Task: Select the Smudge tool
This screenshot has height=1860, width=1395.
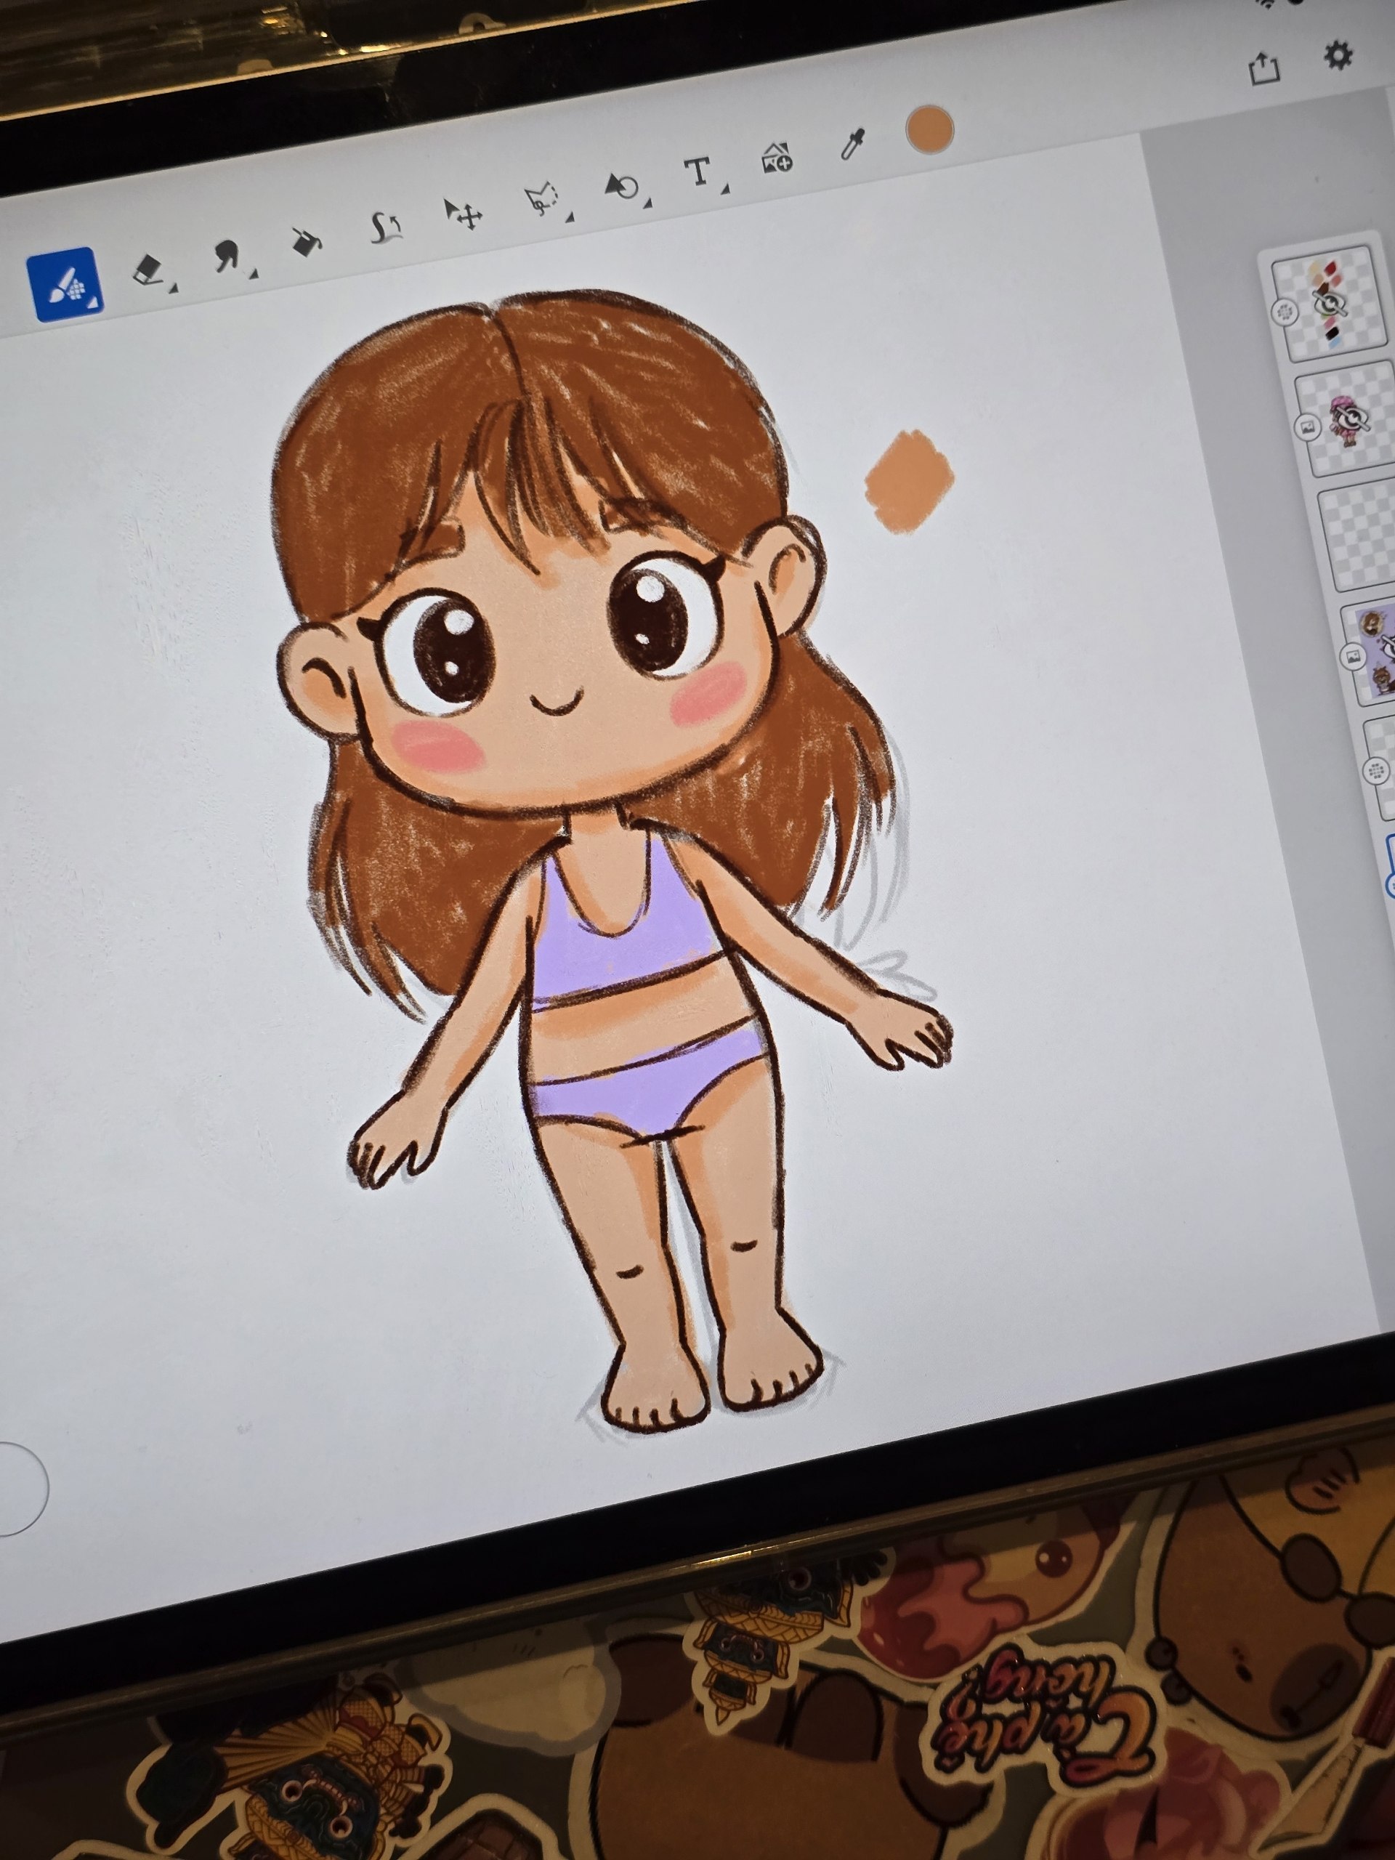Action: tap(227, 255)
